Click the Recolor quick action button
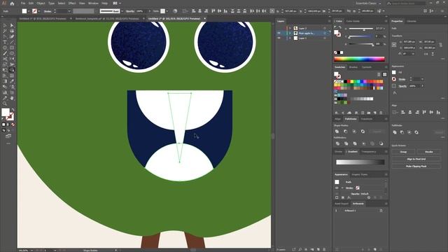The height and width of the screenshot is (252, 448). click(x=429, y=152)
